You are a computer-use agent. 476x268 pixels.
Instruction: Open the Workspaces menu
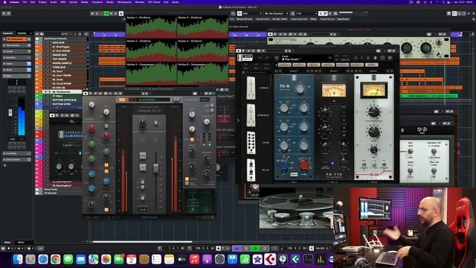point(124,2)
